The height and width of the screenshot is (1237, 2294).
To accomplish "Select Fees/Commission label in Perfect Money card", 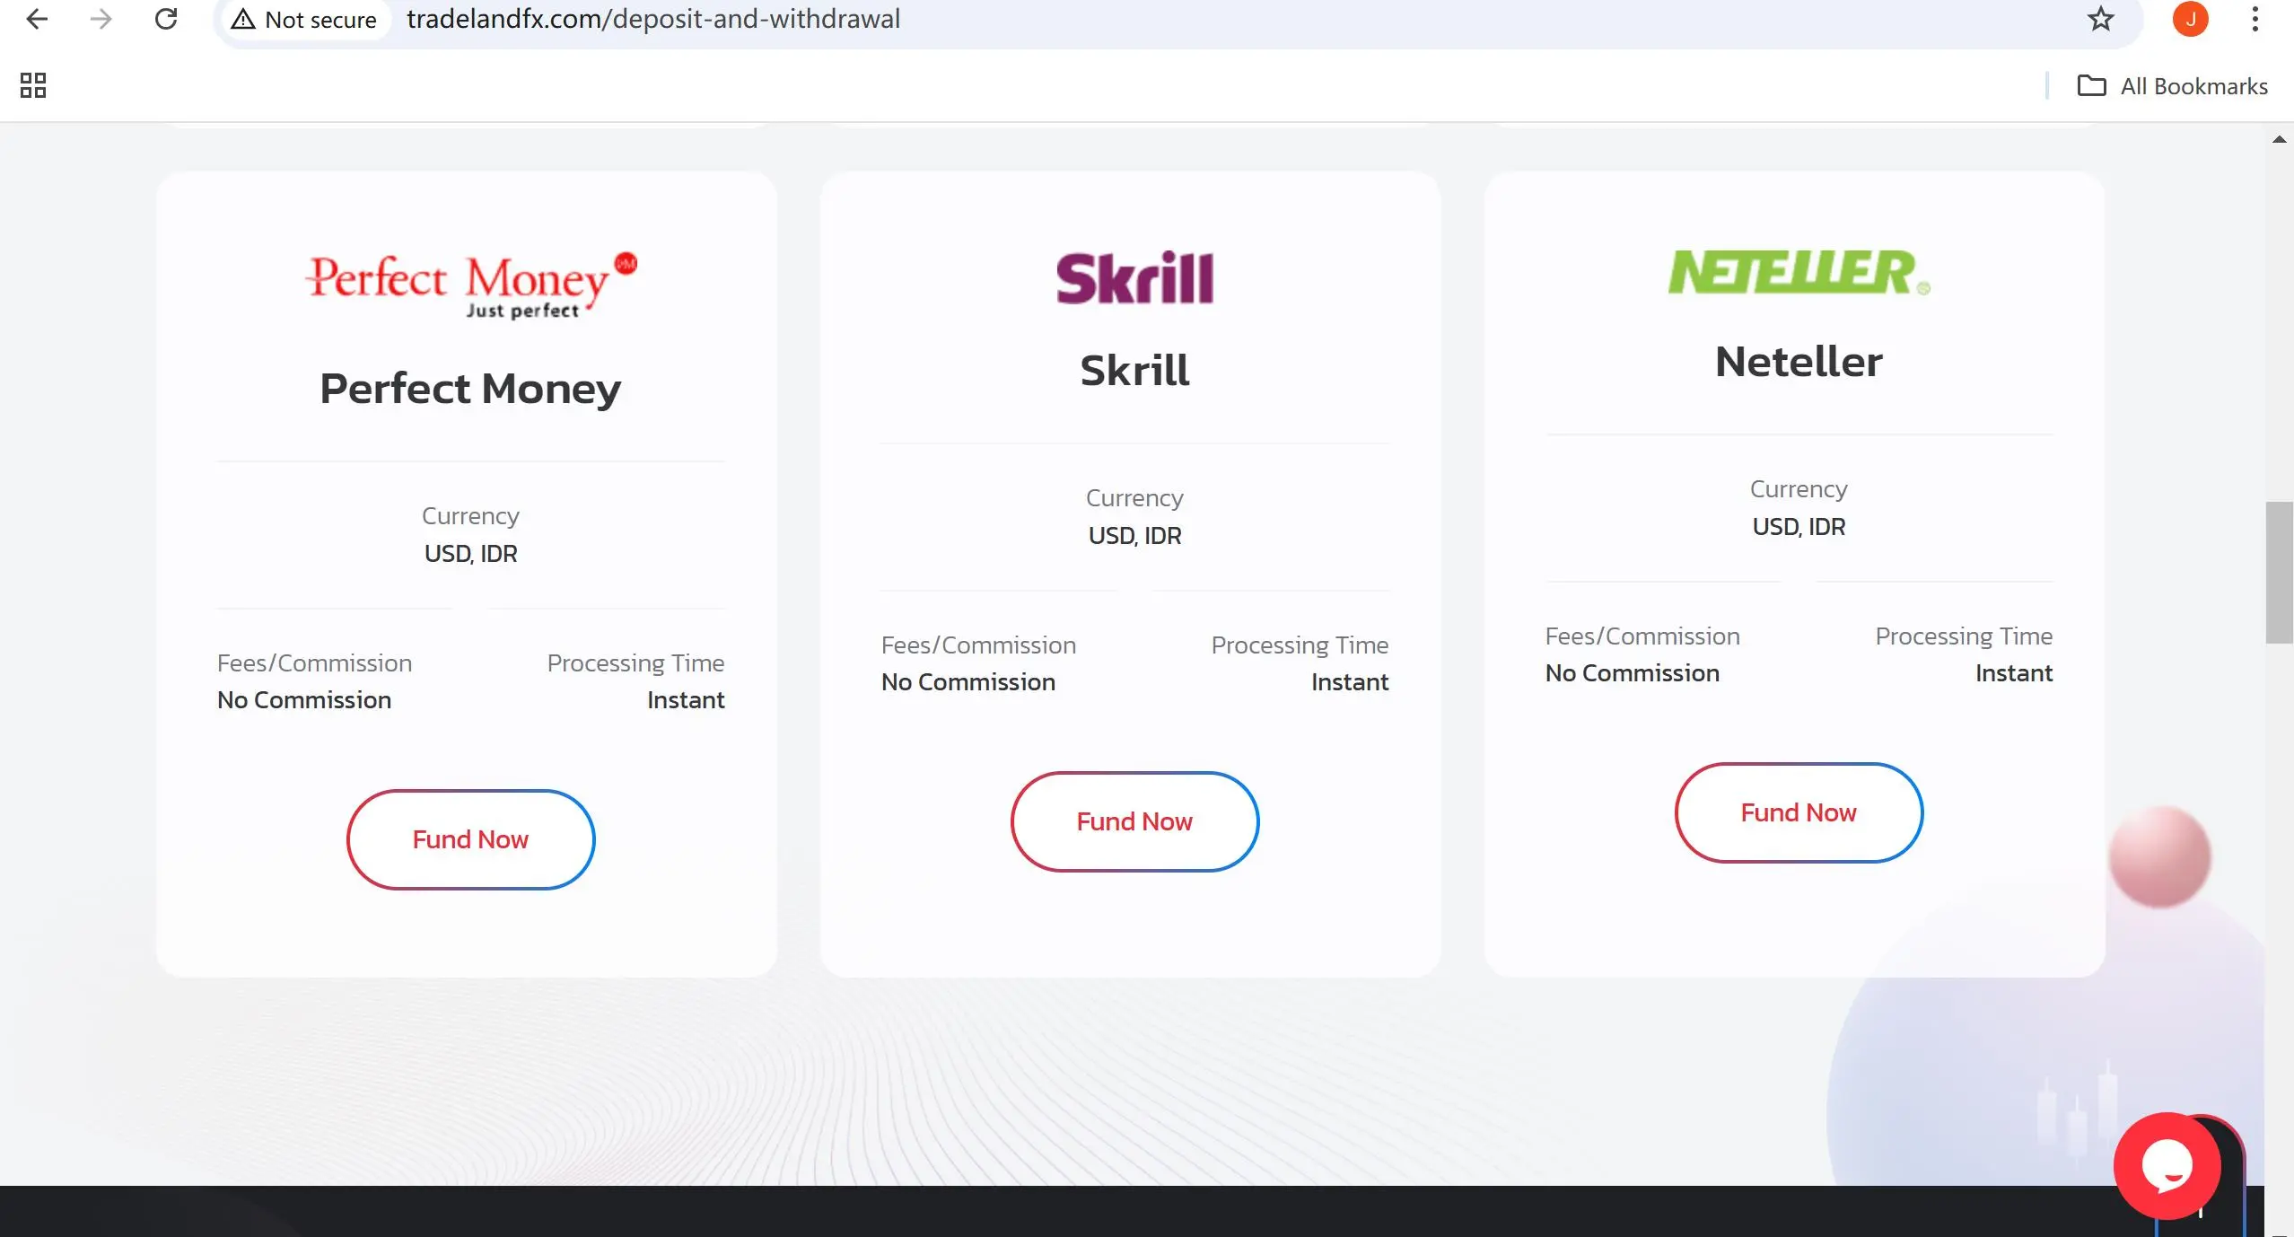I will (x=314, y=663).
